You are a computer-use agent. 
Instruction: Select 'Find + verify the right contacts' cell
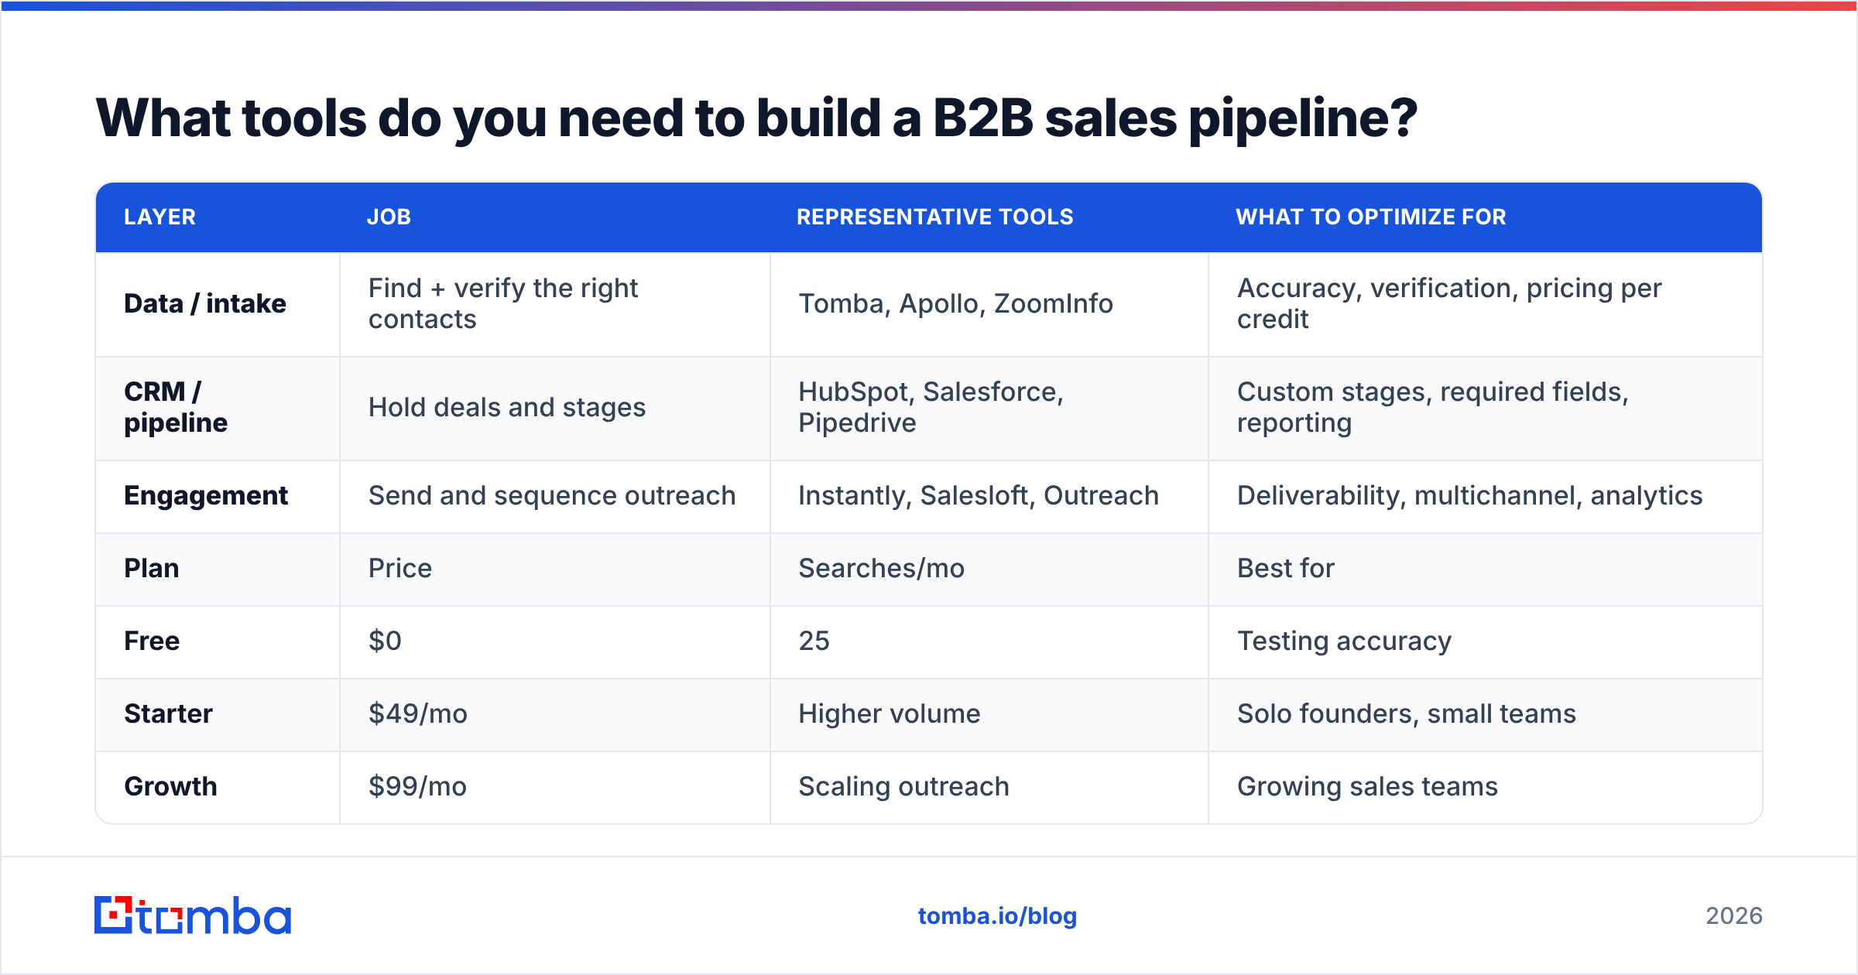(x=555, y=304)
